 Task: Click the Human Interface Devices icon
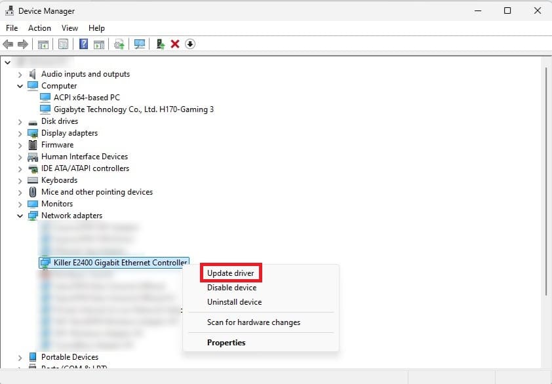point(33,157)
